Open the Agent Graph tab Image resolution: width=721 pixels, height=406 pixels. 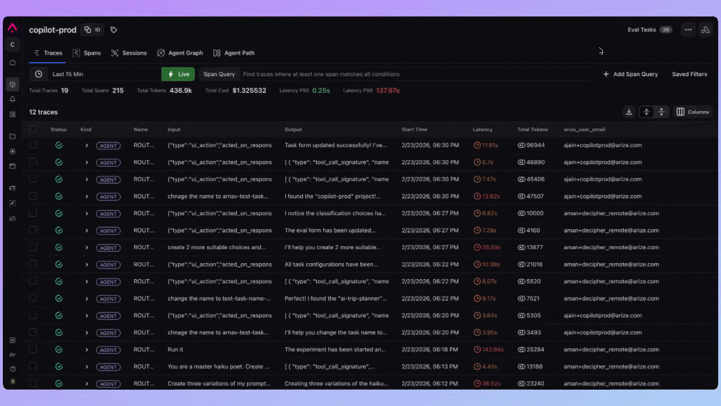180,53
